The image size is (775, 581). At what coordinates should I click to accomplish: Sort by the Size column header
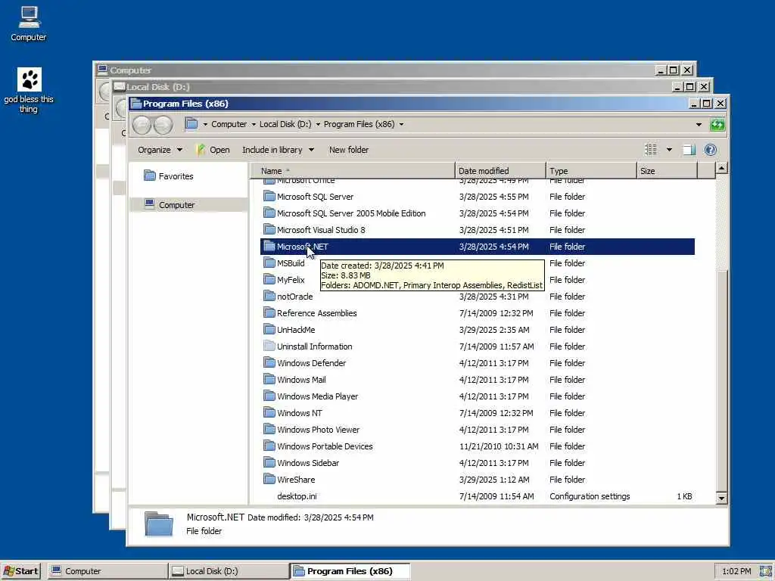[667, 171]
